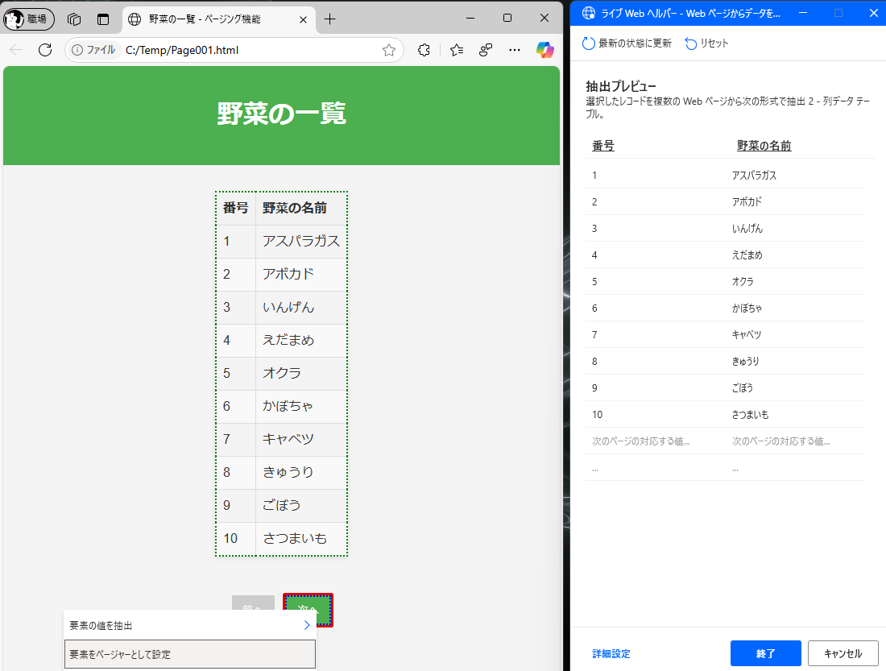Select the 野菜の一覧 - ページング機能 tab

point(218,19)
